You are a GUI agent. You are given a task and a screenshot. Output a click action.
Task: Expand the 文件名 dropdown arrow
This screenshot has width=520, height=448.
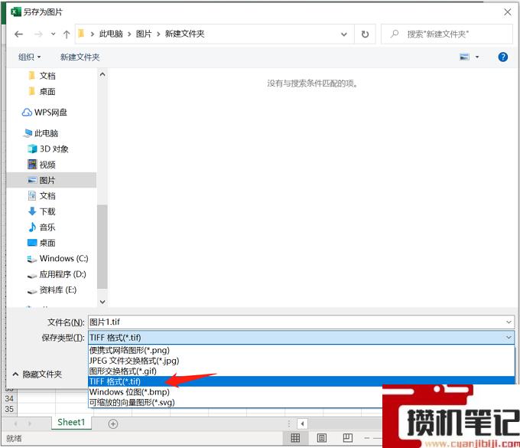(509, 322)
